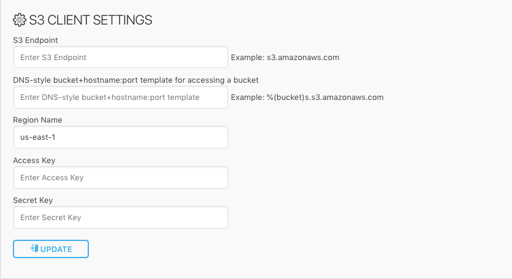Click into the DNS-style bucket template field
The height and width of the screenshot is (279, 512).
pyautogui.click(x=120, y=97)
